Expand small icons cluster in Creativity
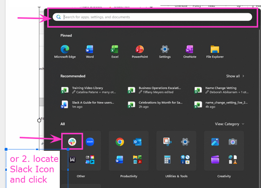The image size is (261, 188). click(x=233, y=160)
